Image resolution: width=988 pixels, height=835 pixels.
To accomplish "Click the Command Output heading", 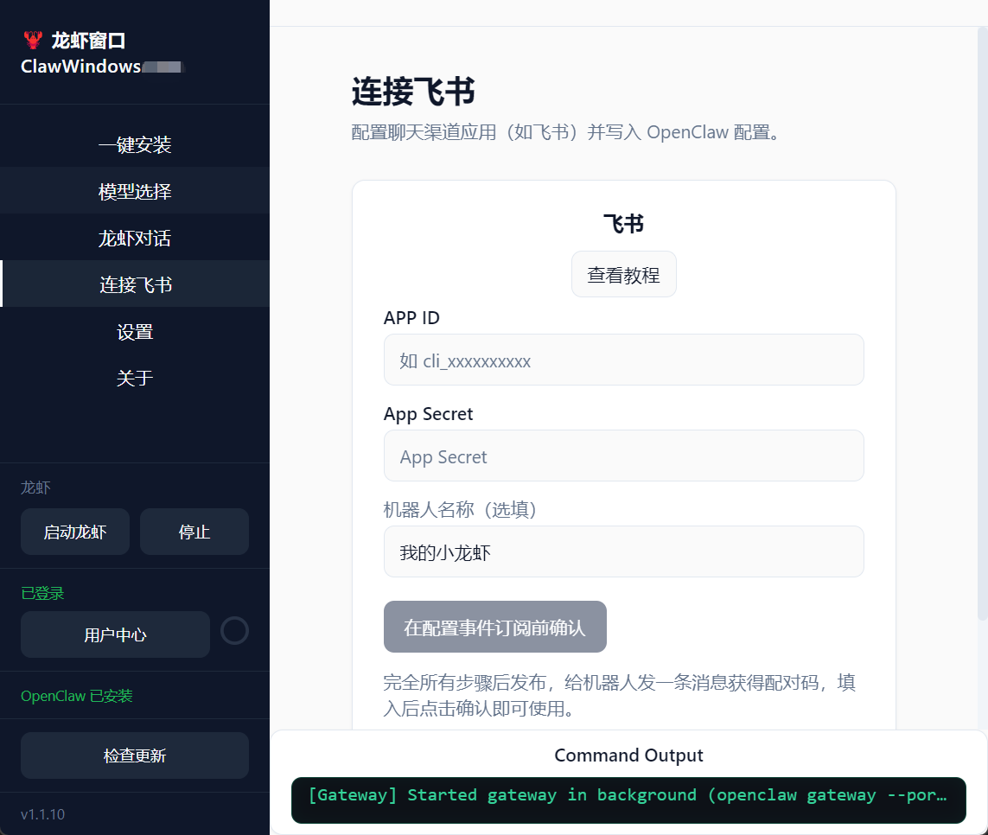I will pos(628,755).
